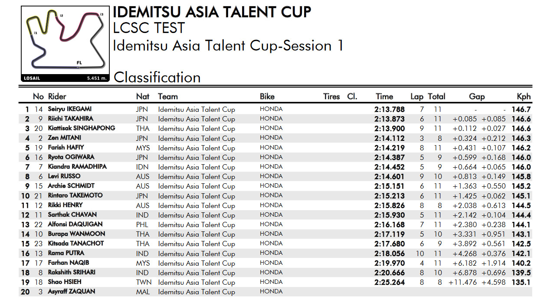Click the FL finish line marker on map
The height and width of the screenshot is (299, 547).
[x=79, y=63]
